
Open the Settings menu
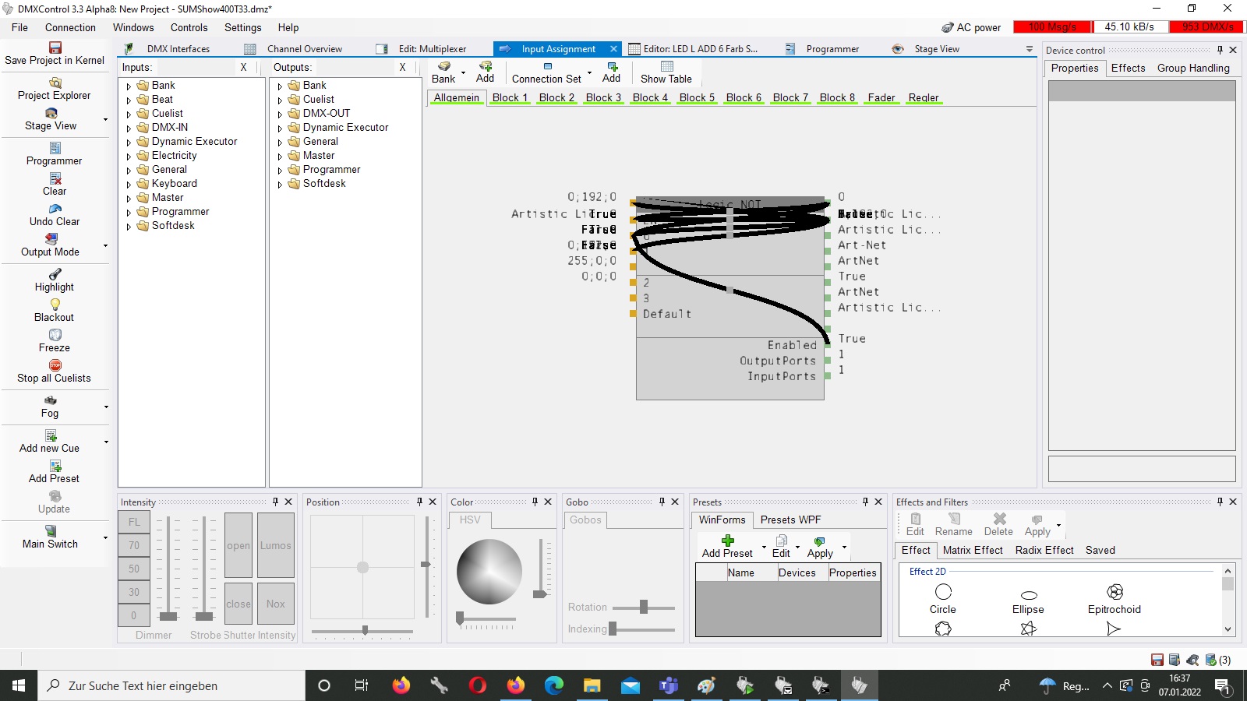point(242,27)
